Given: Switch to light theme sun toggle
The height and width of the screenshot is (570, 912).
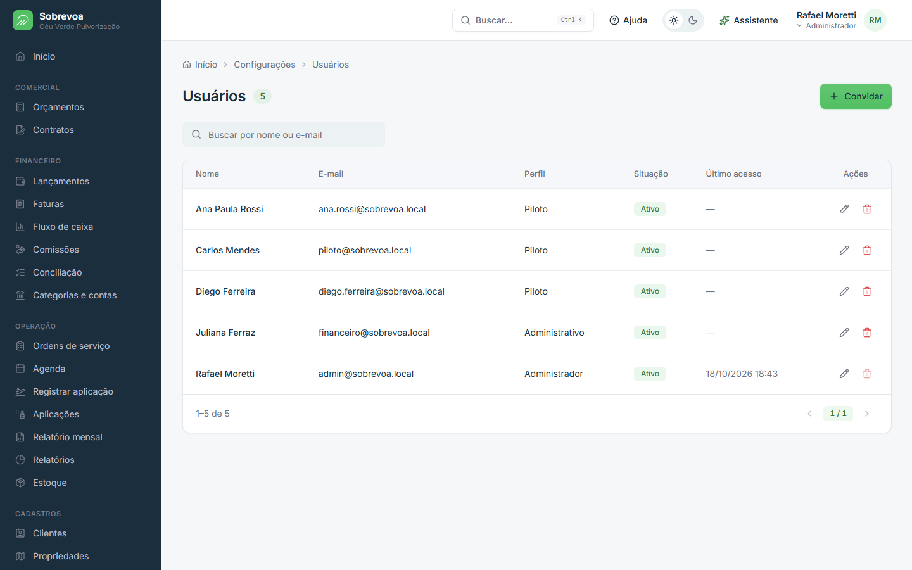Looking at the screenshot, I should click(x=674, y=20).
